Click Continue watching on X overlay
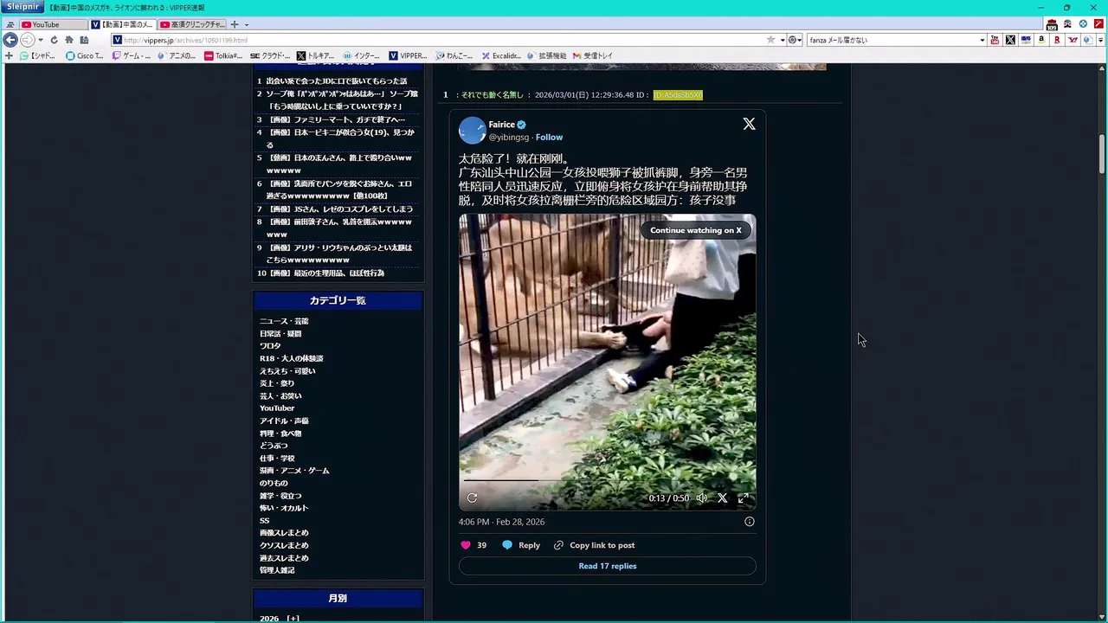Viewport: 1108px width, 623px height. [696, 230]
